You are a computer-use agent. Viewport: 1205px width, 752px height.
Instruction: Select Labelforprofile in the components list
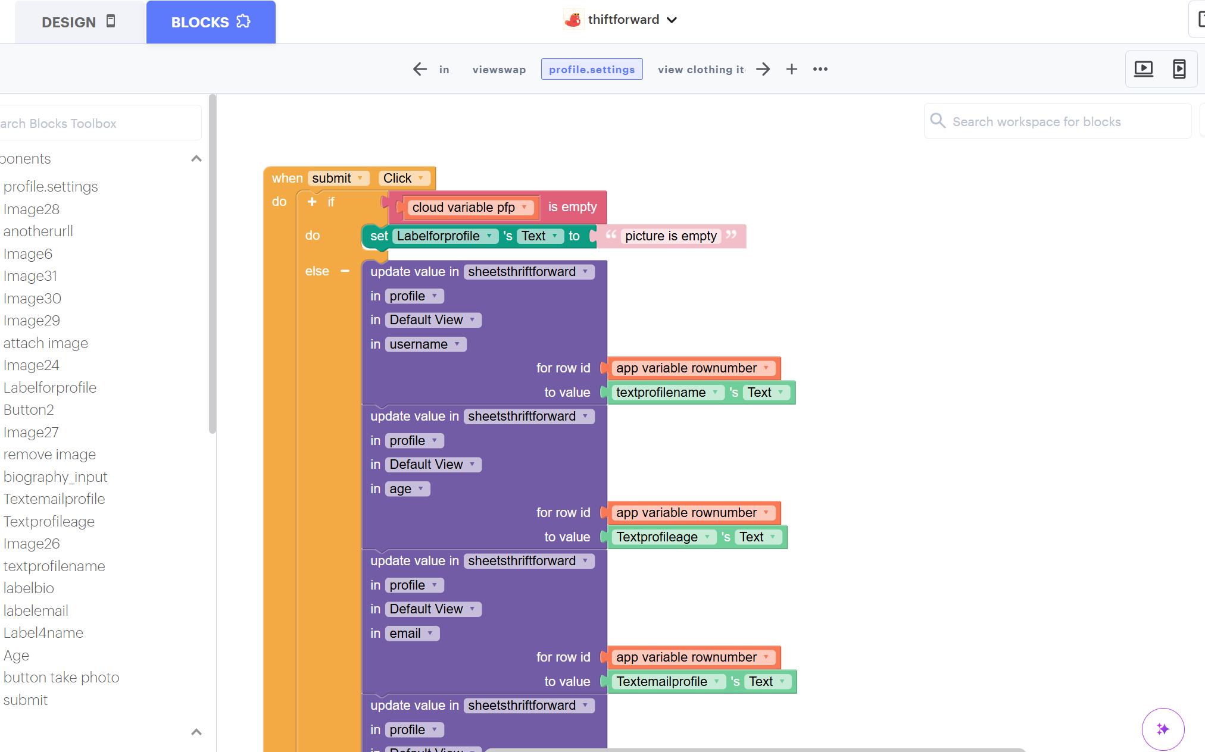click(50, 388)
